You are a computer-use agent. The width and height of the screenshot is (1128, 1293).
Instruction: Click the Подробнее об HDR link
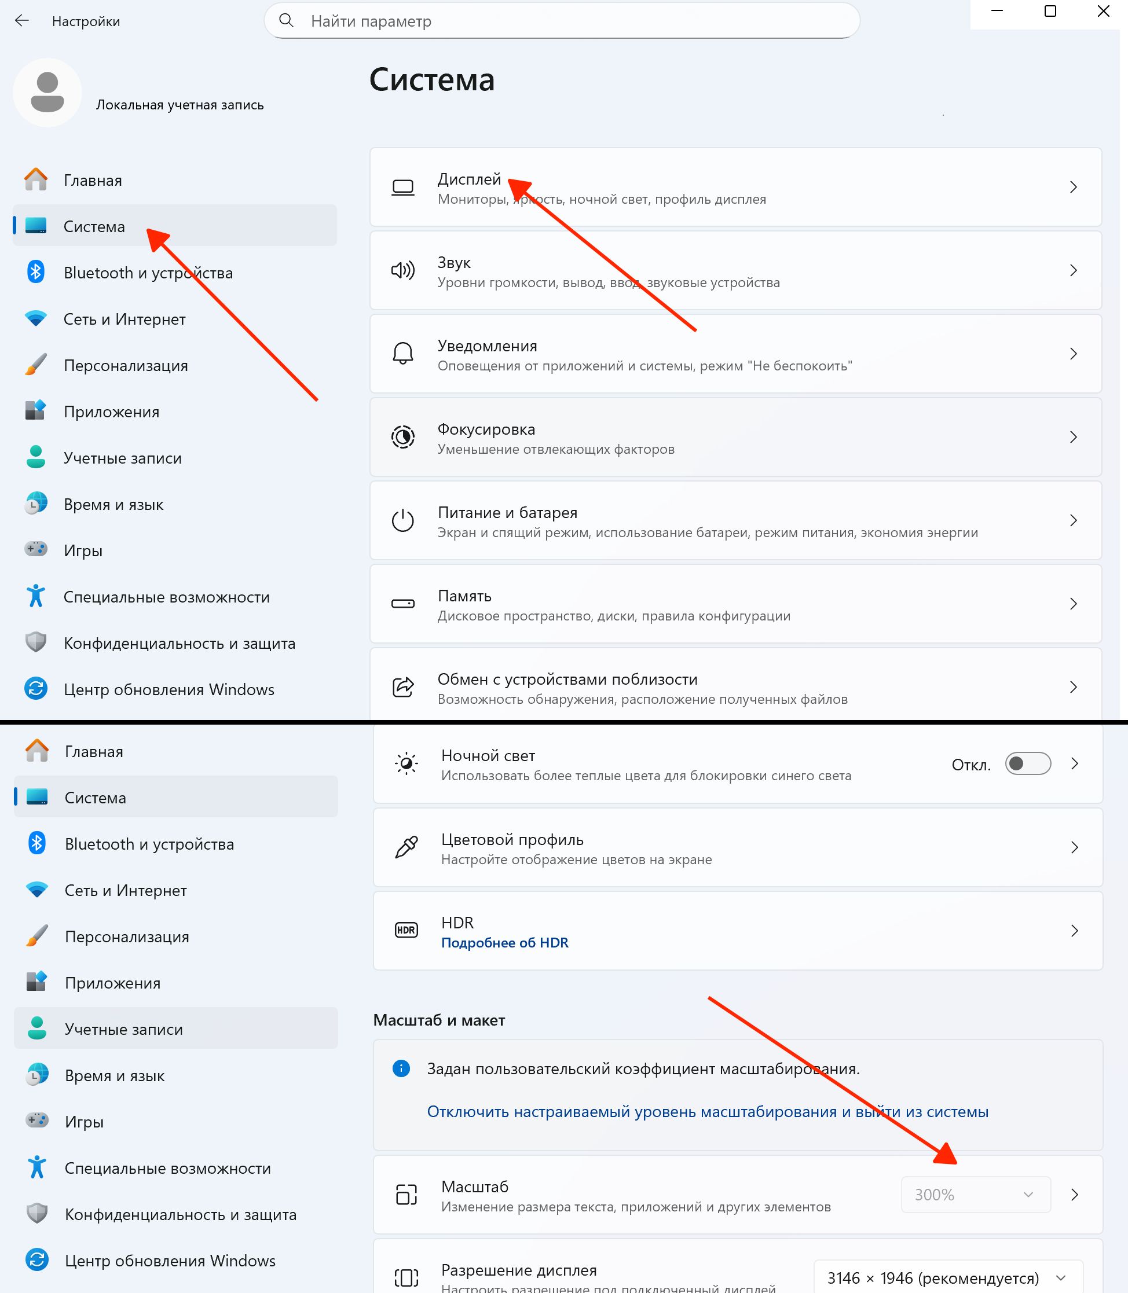coord(504,942)
